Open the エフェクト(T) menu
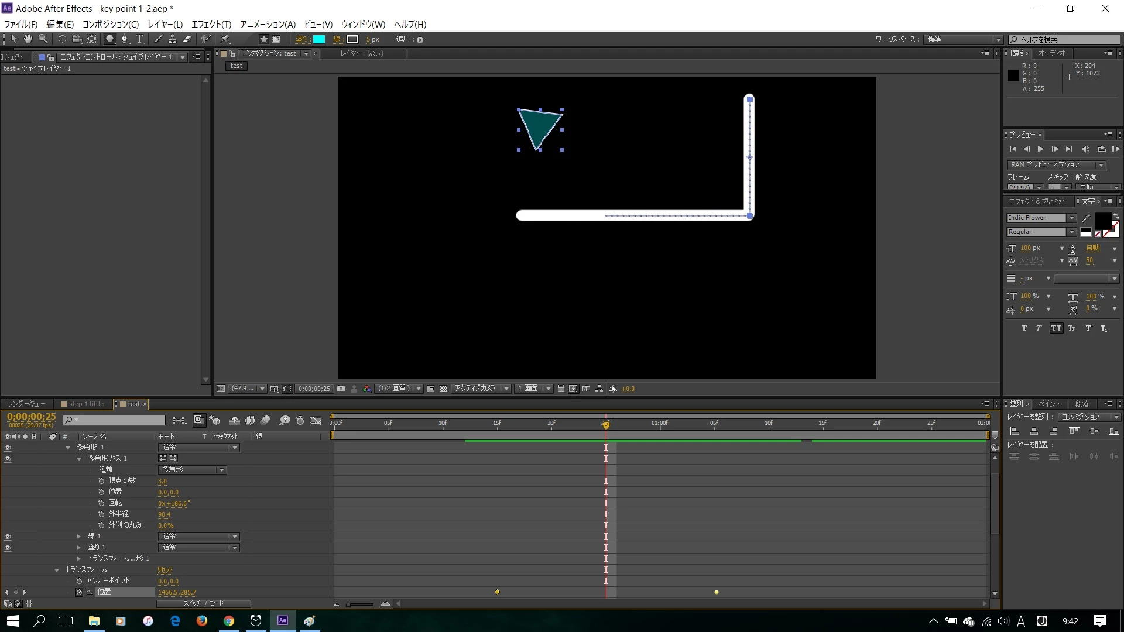1124x632 pixels. pyautogui.click(x=211, y=24)
